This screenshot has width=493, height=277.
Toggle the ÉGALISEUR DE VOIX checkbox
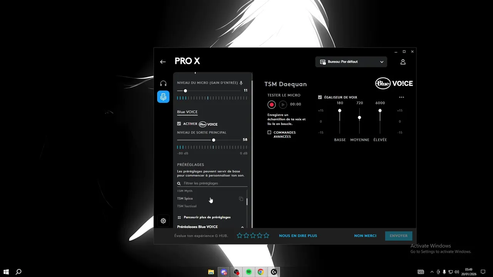(320, 97)
